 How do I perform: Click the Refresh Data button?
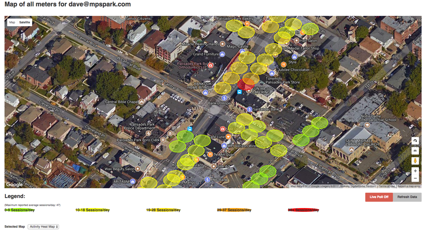(407, 197)
